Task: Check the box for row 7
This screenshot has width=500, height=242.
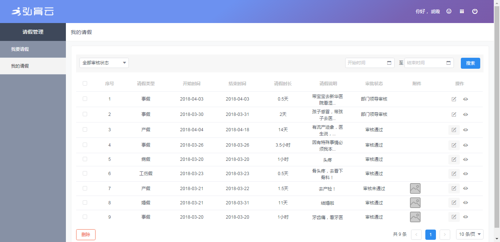Action: [x=85, y=188]
